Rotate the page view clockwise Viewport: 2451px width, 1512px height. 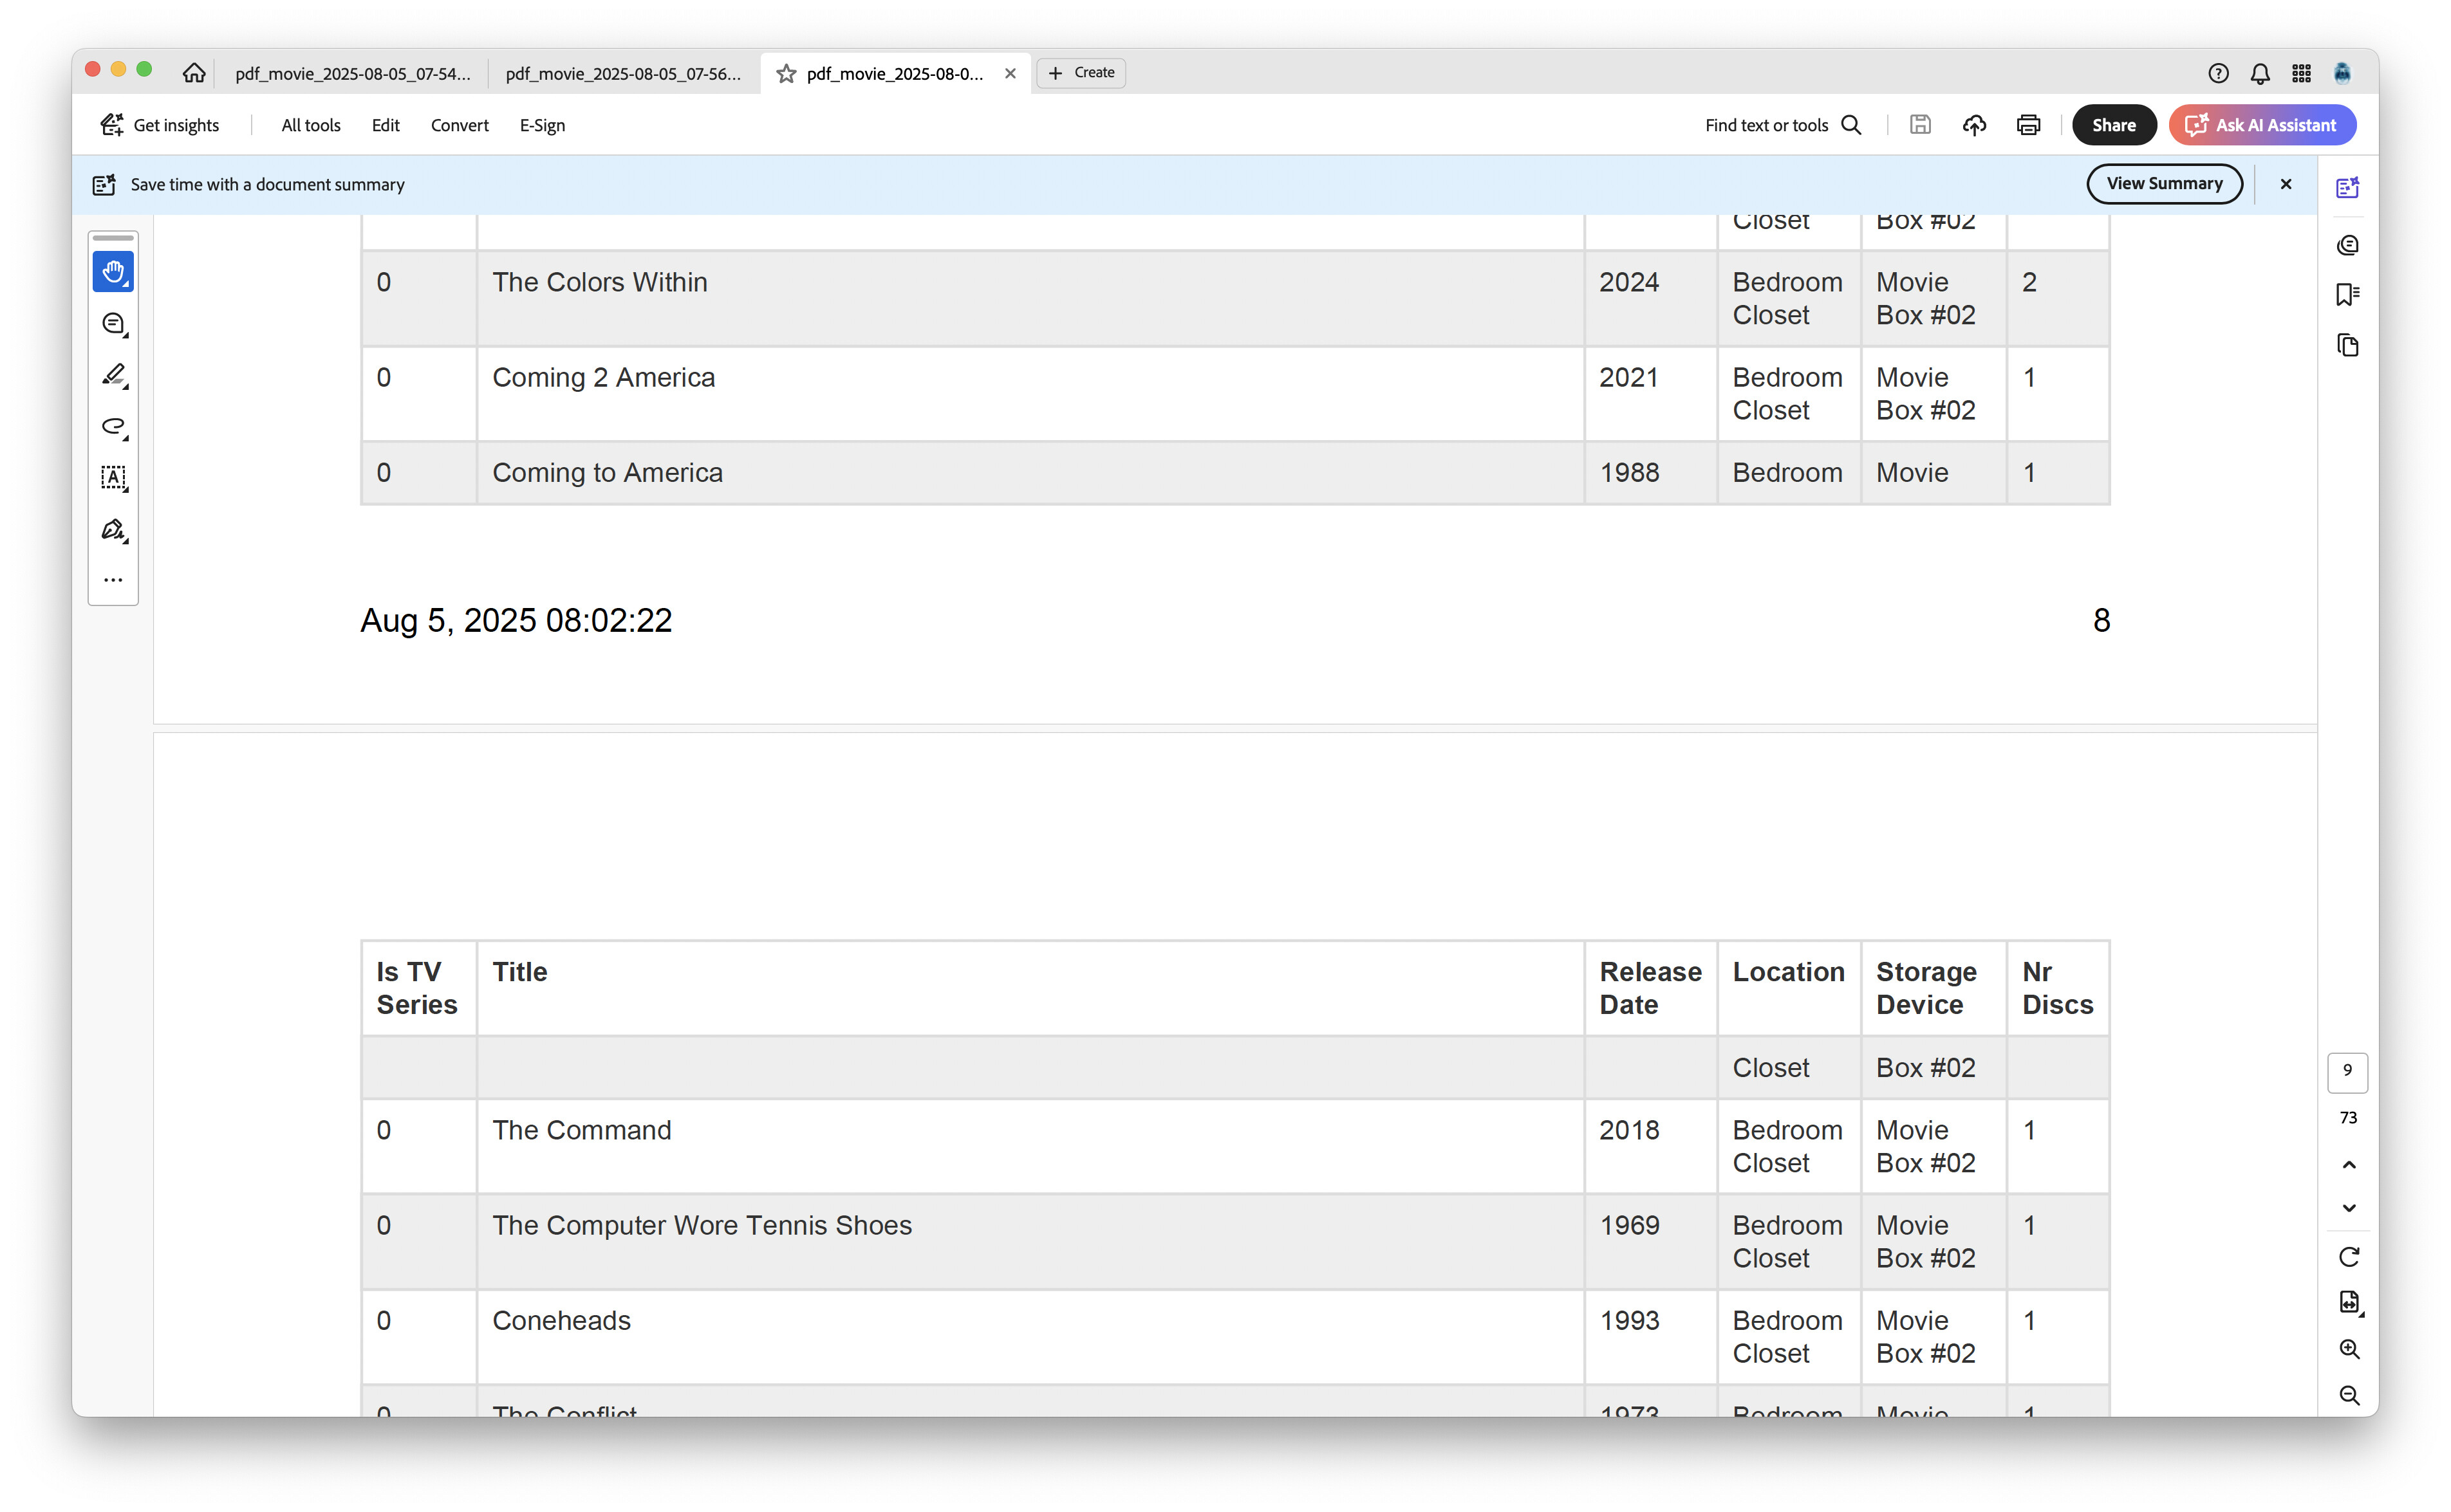pyautogui.click(x=2348, y=1257)
